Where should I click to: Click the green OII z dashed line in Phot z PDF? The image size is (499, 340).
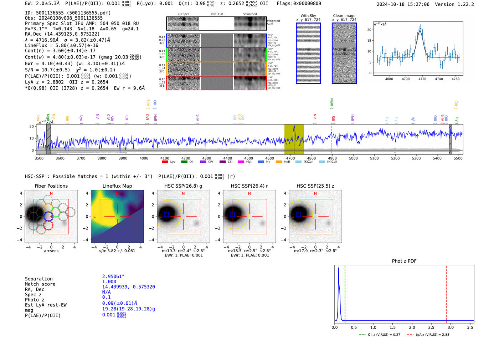pyautogui.click(x=345, y=294)
